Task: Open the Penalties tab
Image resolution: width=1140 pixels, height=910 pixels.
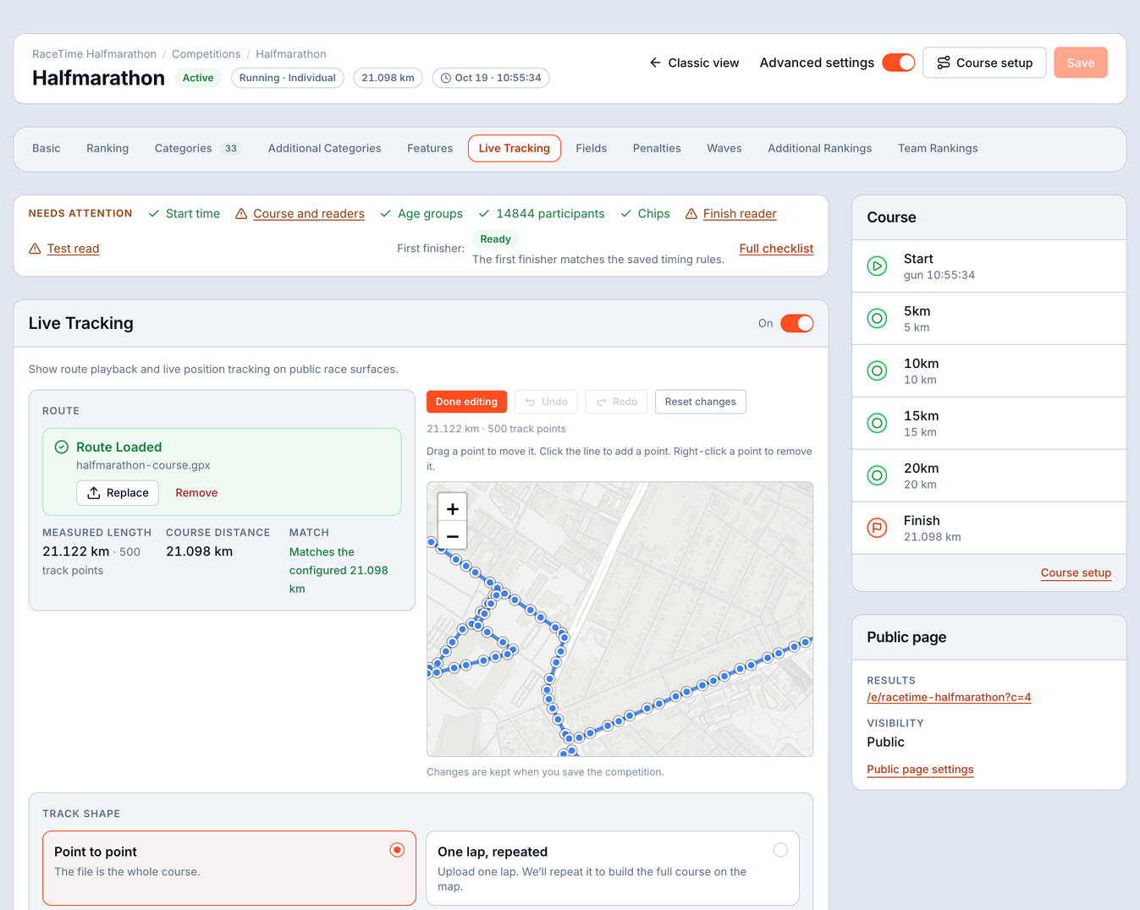Action: tap(657, 148)
